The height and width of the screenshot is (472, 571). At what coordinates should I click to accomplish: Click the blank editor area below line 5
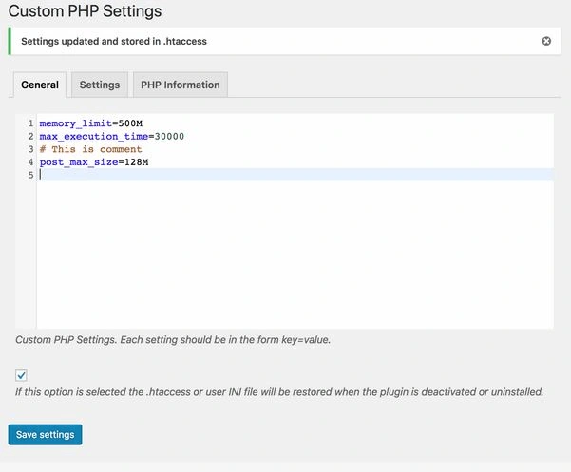285,256
